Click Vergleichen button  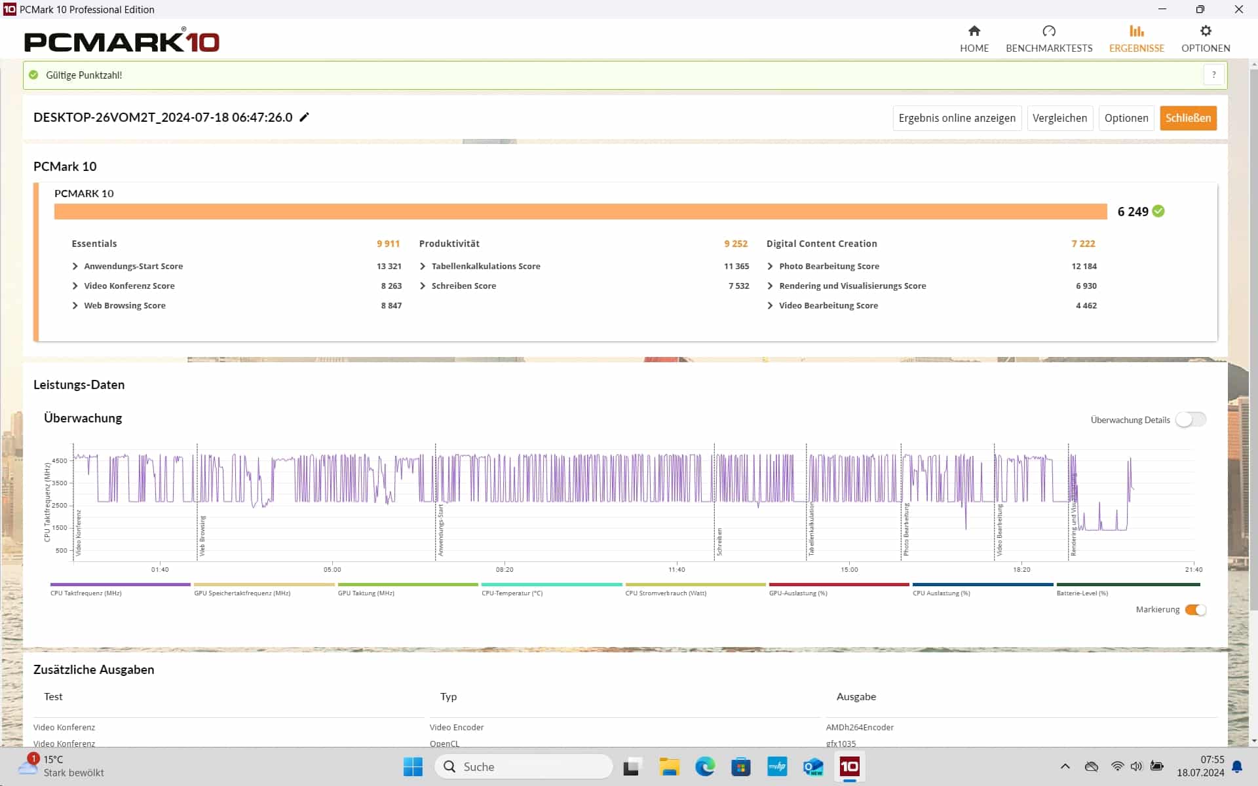(1059, 118)
